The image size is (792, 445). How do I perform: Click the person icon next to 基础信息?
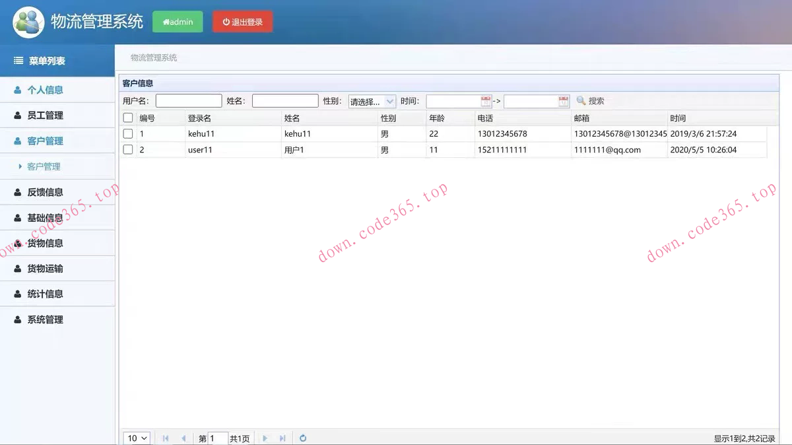pos(18,218)
